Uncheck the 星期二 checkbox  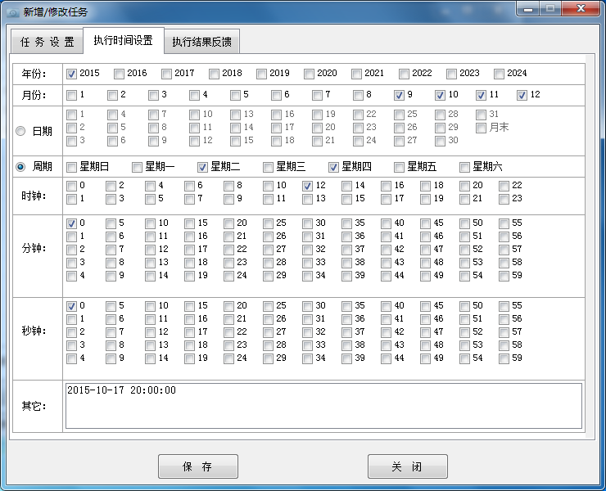tap(202, 167)
